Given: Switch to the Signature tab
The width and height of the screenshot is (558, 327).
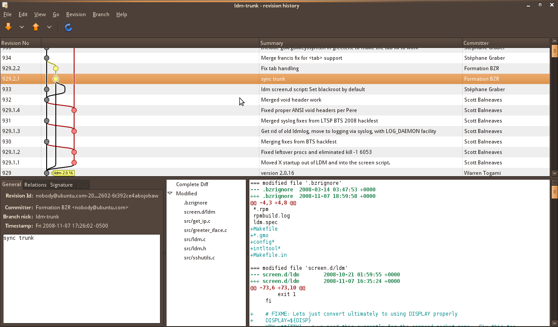Looking at the screenshot, I should pos(61,185).
